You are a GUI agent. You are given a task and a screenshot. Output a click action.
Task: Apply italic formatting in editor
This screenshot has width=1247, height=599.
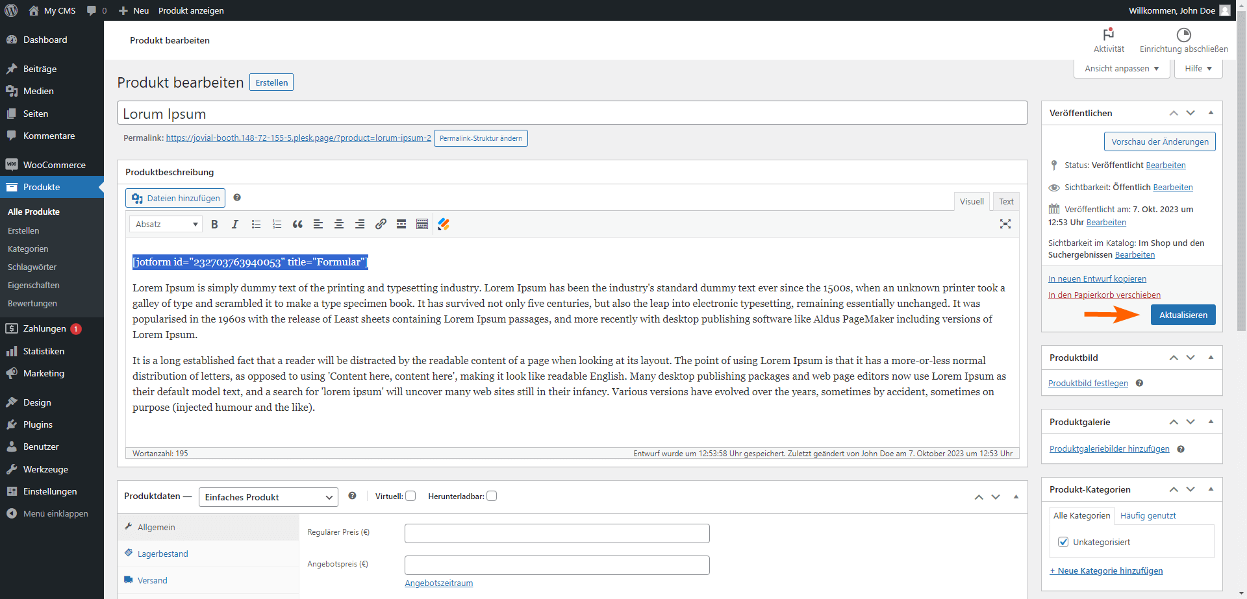pyautogui.click(x=235, y=224)
